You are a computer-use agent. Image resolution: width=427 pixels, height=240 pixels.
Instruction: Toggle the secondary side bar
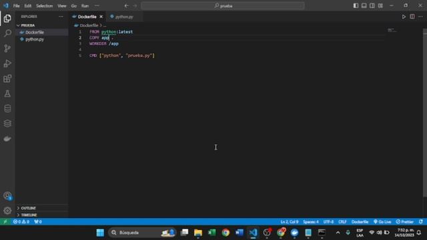tap(372, 6)
